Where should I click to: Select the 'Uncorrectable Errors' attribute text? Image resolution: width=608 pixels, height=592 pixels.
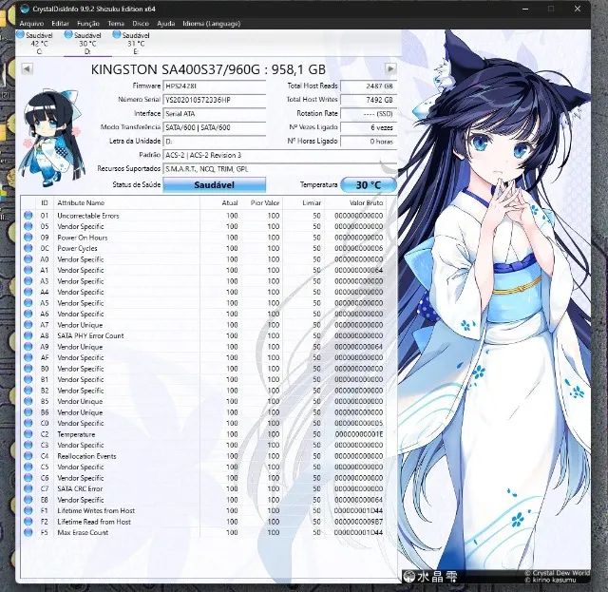[88, 216]
